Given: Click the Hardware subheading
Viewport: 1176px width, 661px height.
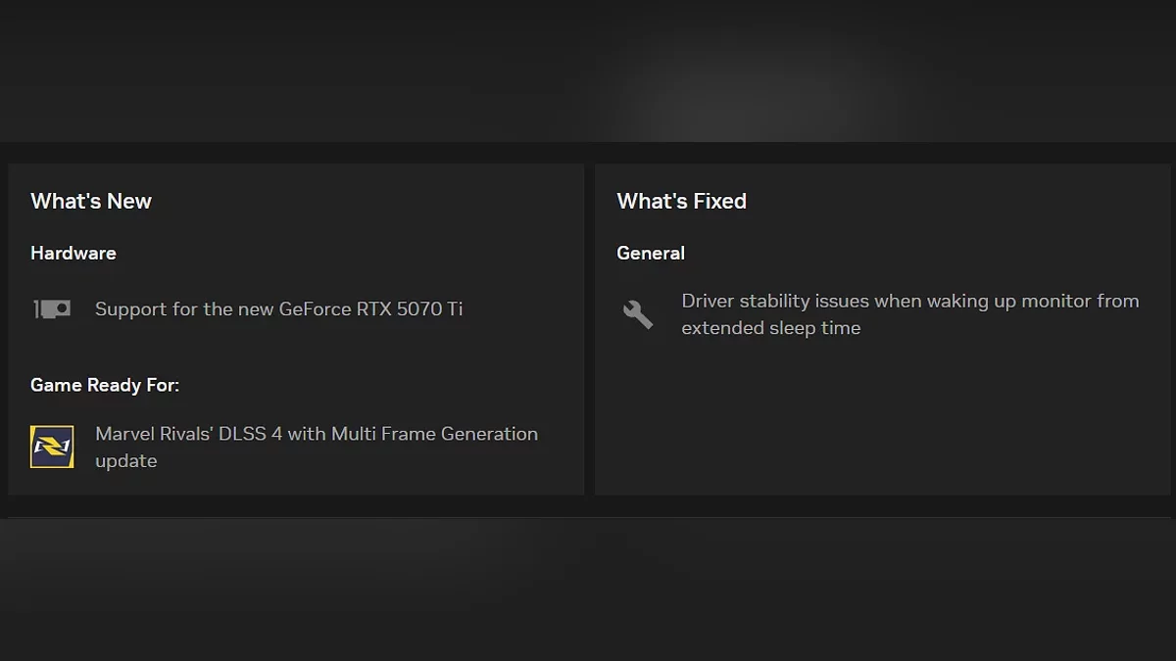Looking at the screenshot, I should (x=73, y=253).
